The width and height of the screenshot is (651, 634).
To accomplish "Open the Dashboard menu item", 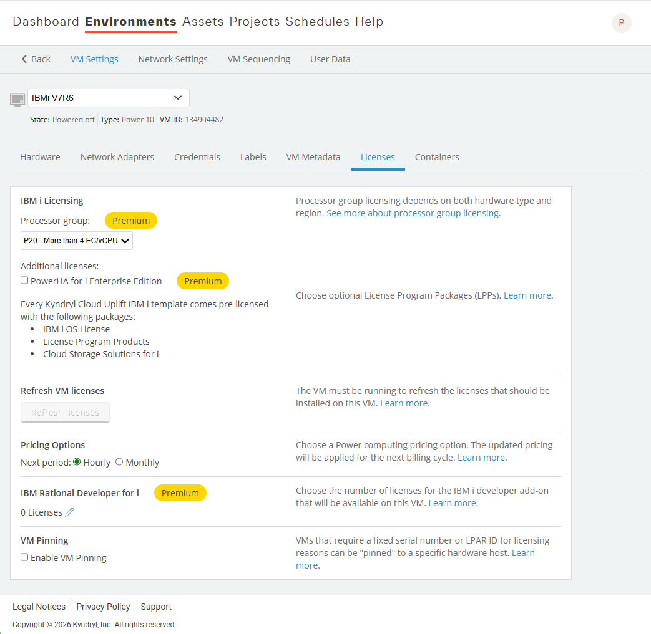I will tap(46, 21).
